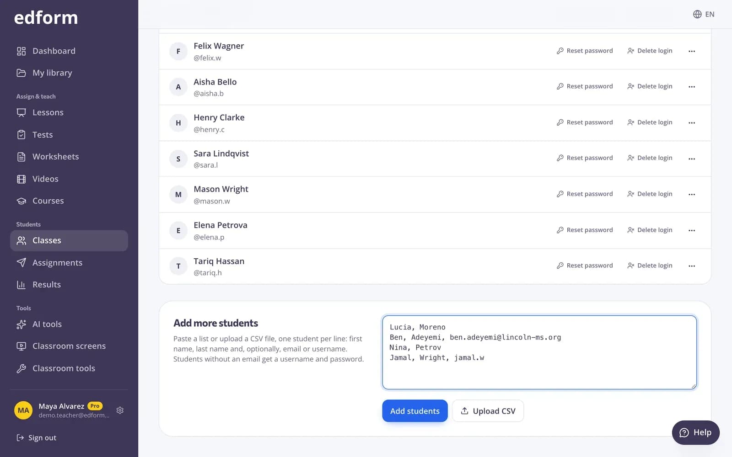The image size is (732, 457).
Task: Open the Help chat button
Action: click(695, 432)
